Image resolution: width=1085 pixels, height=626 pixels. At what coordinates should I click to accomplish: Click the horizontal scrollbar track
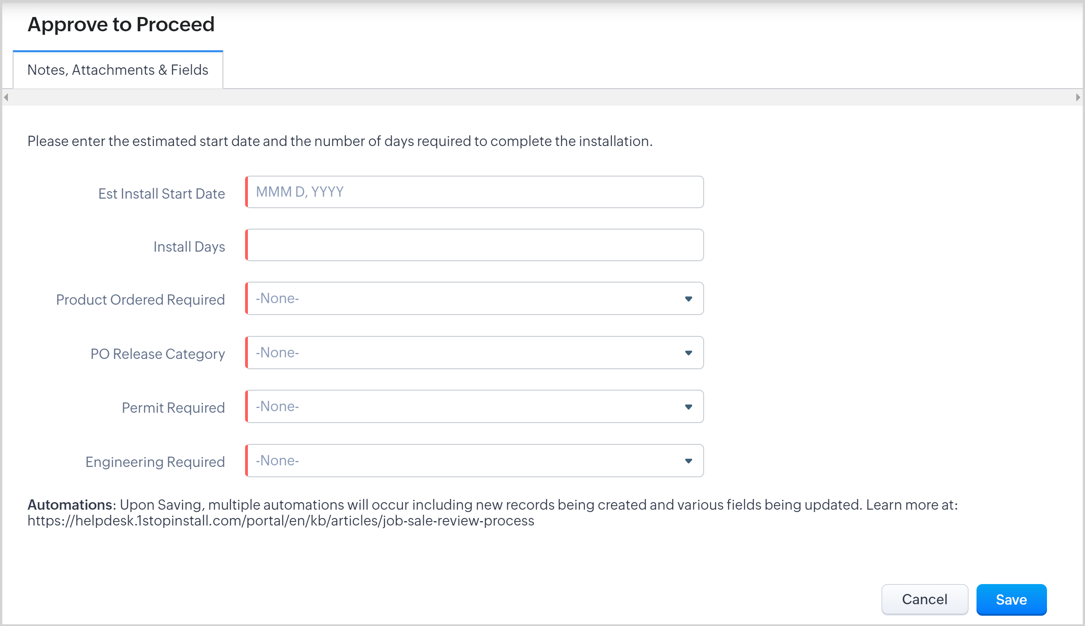542,98
